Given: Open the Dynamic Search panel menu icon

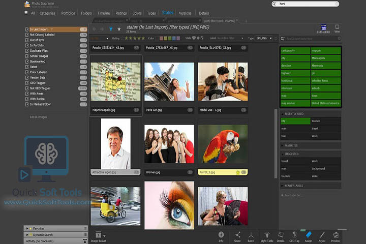Looking at the screenshot, I should click(85, 235).
